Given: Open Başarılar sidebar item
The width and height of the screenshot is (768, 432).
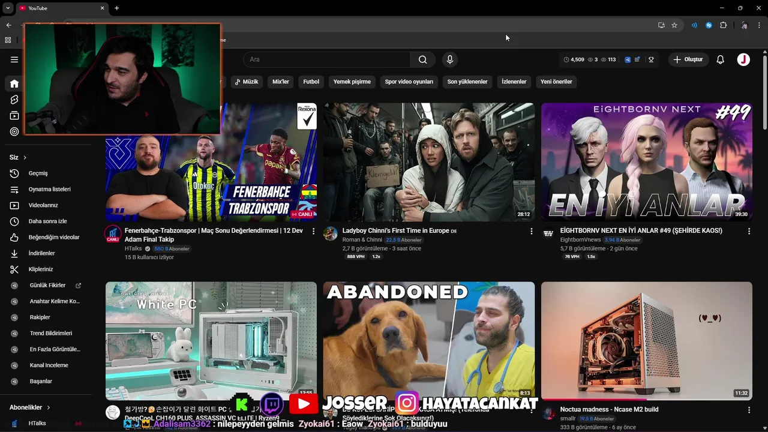Looking at the screenshot, I should click(x=48, y=381).
